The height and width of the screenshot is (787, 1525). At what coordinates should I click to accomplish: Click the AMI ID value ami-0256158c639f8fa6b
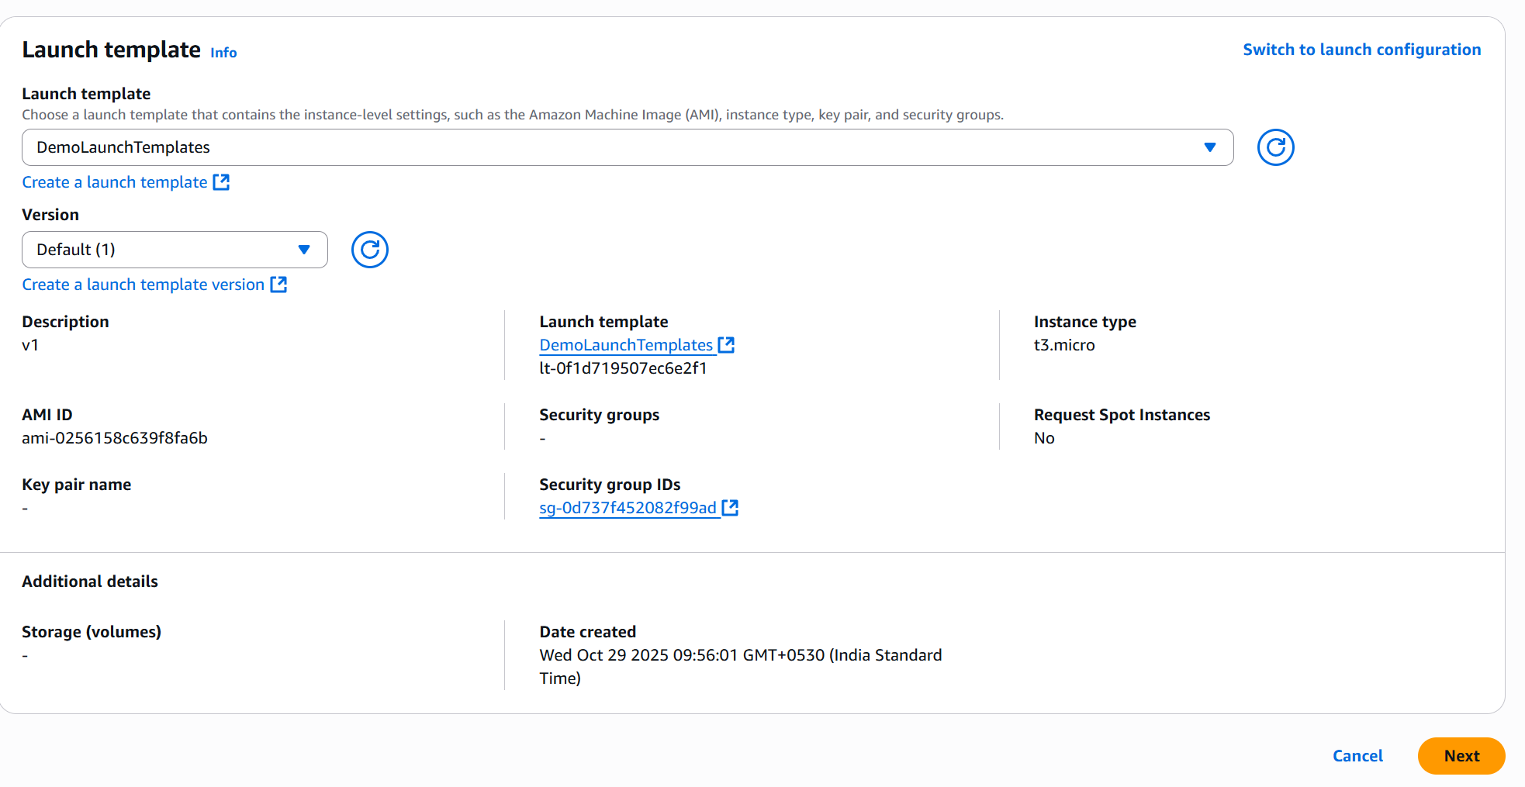pos(115,438)
